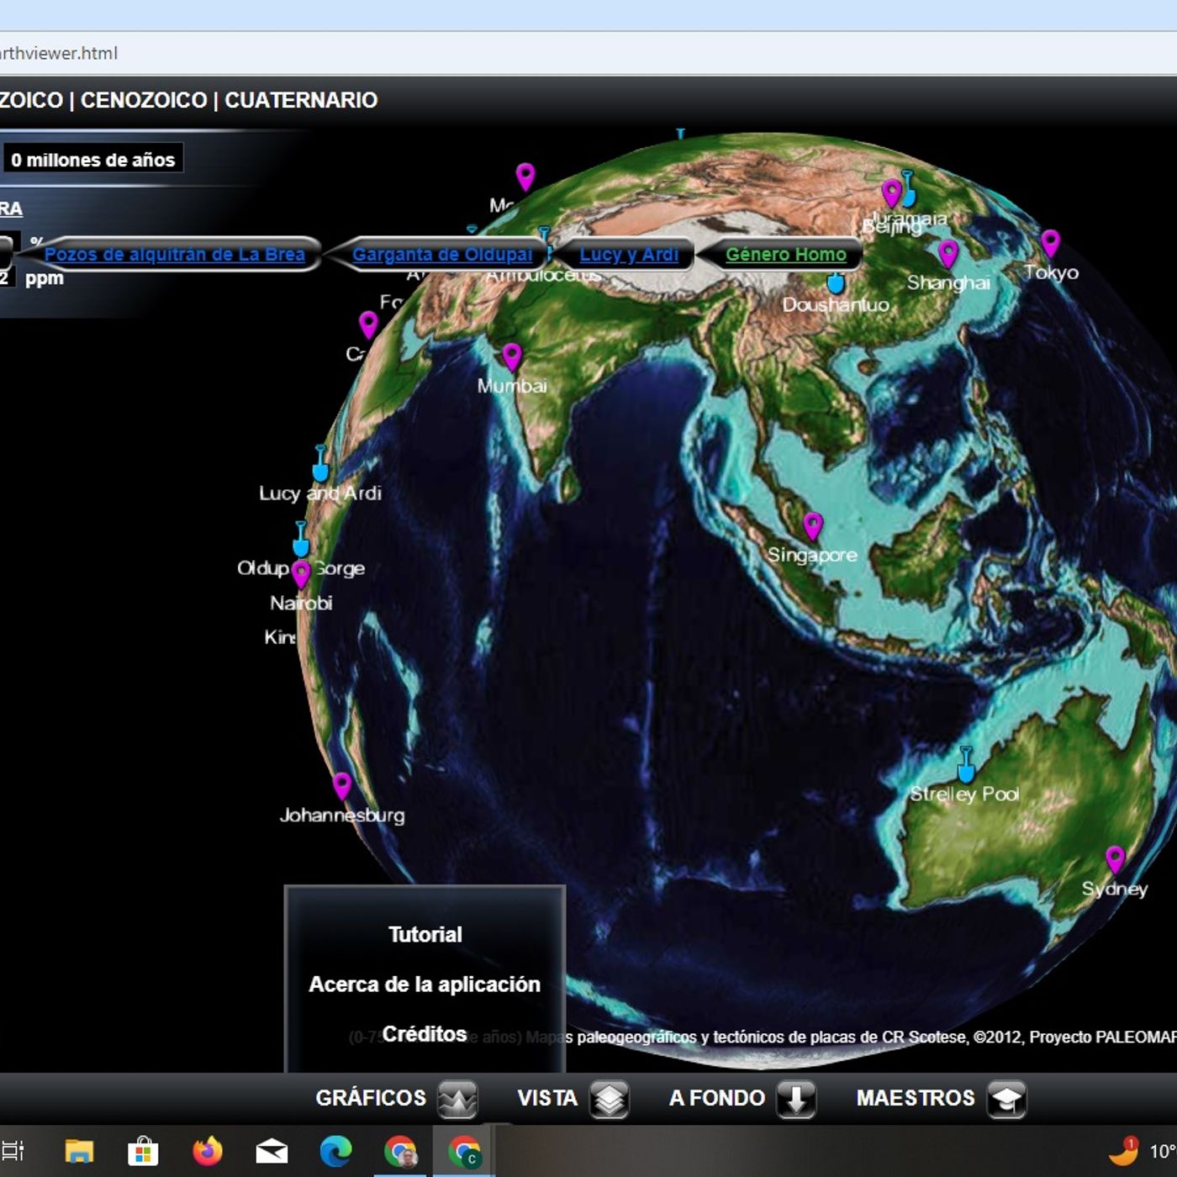Screen dimensions: 1177x1177
Task: Click the Oldupai Gorge shovel marker
Action: [300, 539]
